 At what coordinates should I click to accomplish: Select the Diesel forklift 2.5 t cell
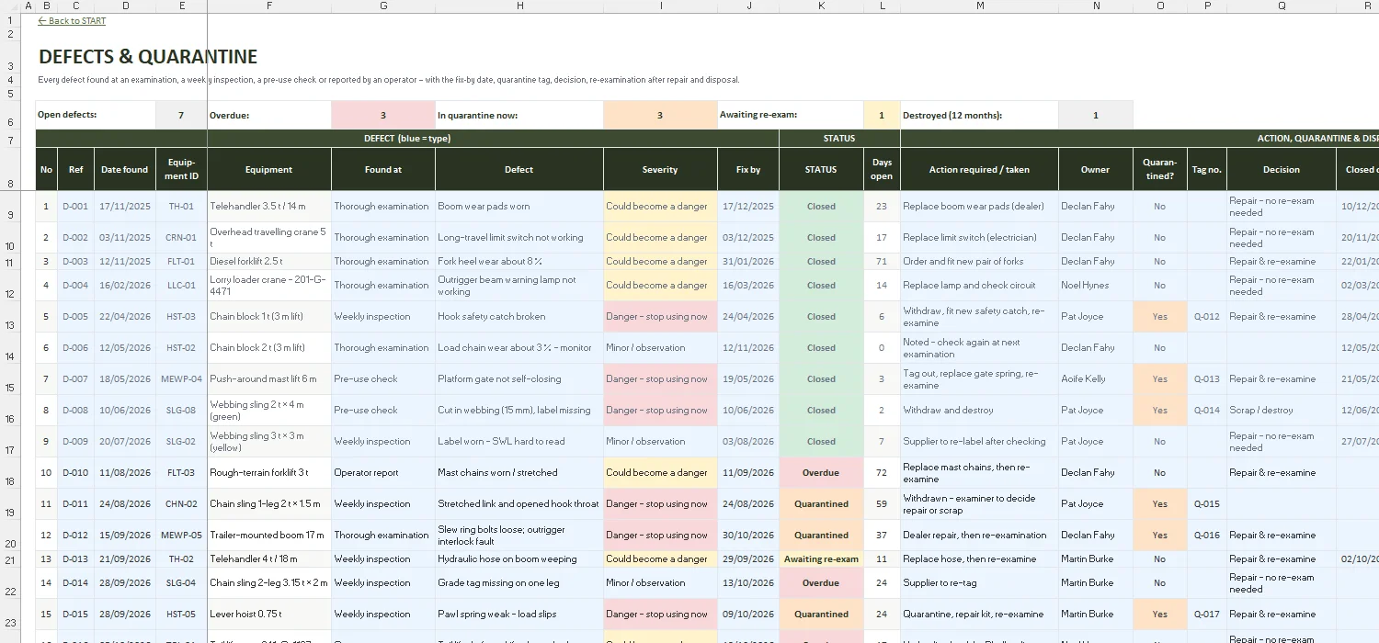point(269,262)
